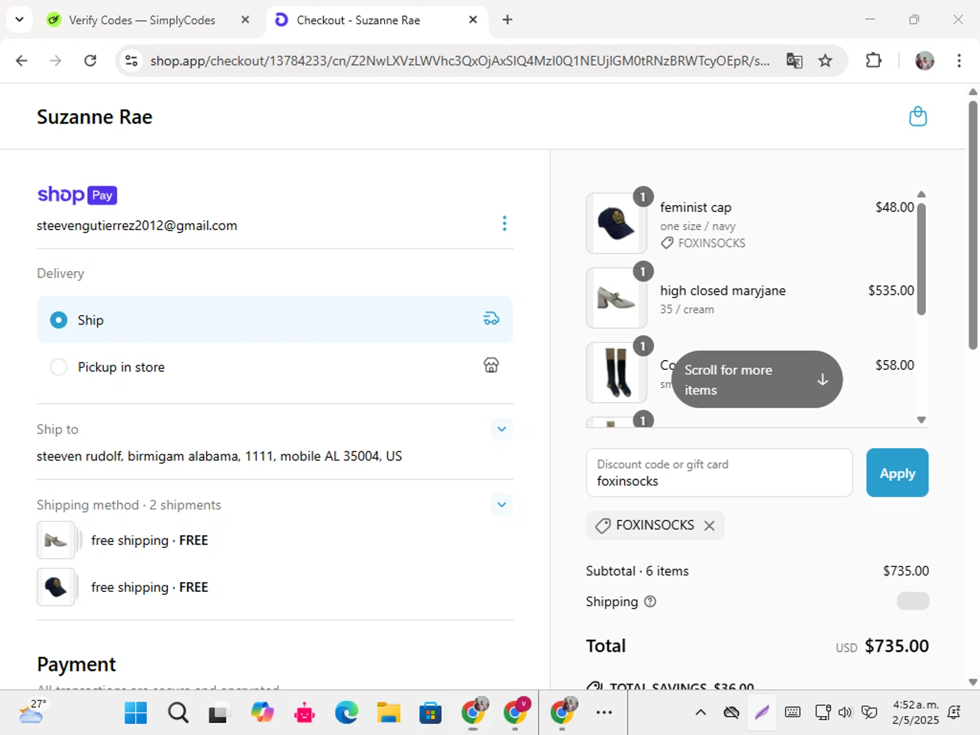Select the Ship delivery radio option
The width and height of the screenshot is (980, 735).
click(59, 320)
